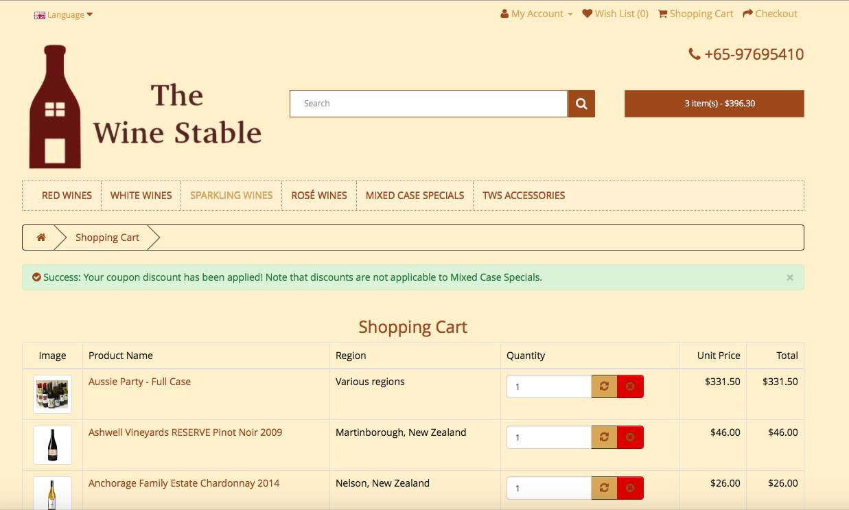Click the success checkmark icon in alert
Viewport: 849px width, 510px height.
(36, 277)
